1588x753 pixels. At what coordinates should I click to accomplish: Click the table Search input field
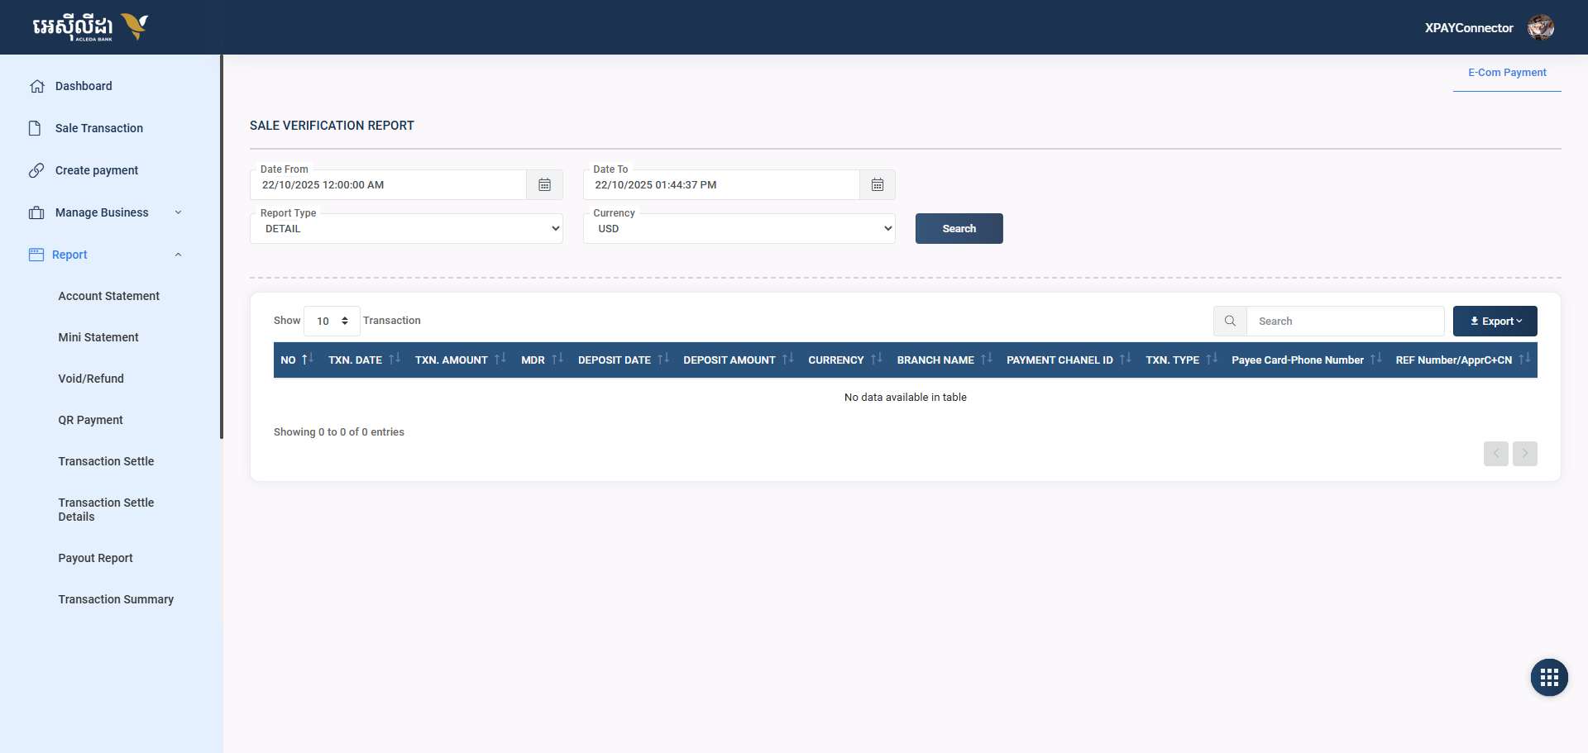1344,322
